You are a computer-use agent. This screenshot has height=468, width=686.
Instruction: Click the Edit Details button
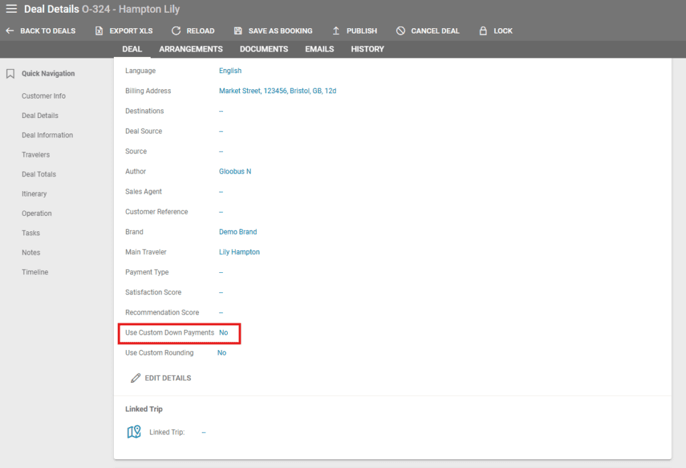click(167, 378)
